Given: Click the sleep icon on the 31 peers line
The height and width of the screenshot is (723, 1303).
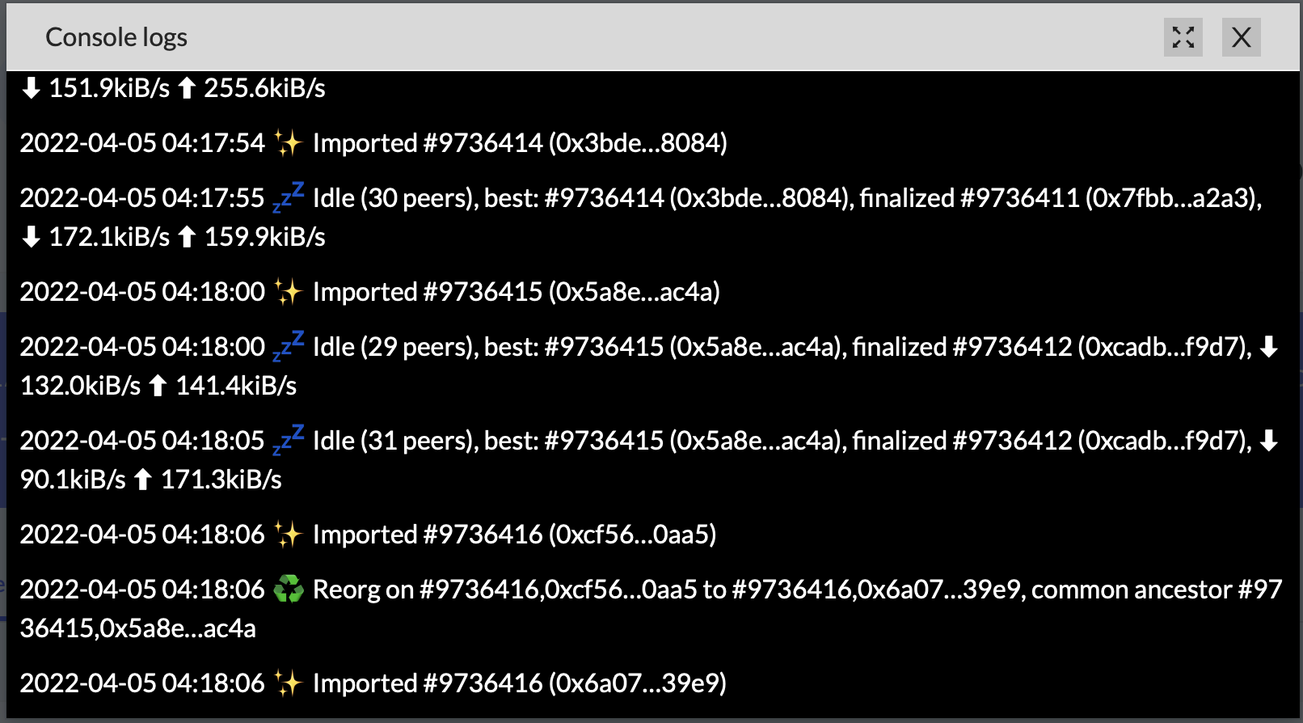Looking at the screenshot, I should coord(288,440).
